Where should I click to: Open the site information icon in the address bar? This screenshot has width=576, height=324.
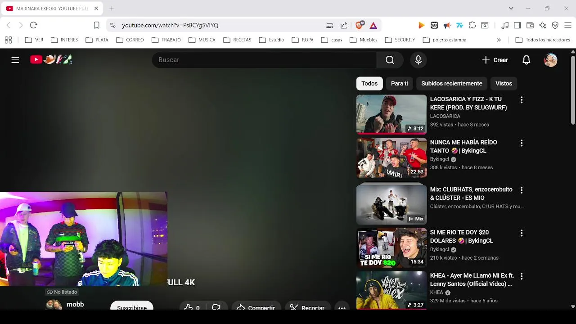coord(112,25)
